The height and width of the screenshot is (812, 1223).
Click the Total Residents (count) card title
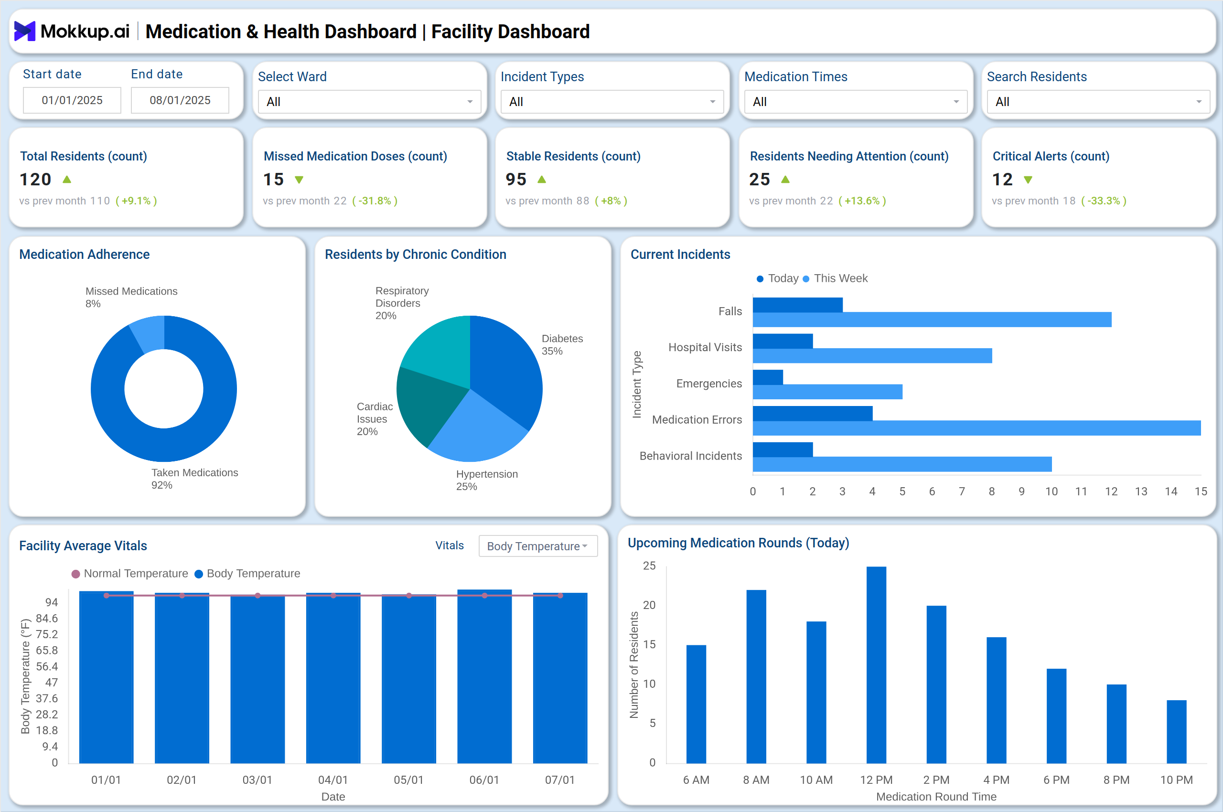tap(84, 156)
